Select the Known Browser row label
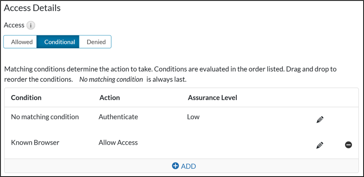The width and height of the screenshot is (364, 177). coord(35,143)
